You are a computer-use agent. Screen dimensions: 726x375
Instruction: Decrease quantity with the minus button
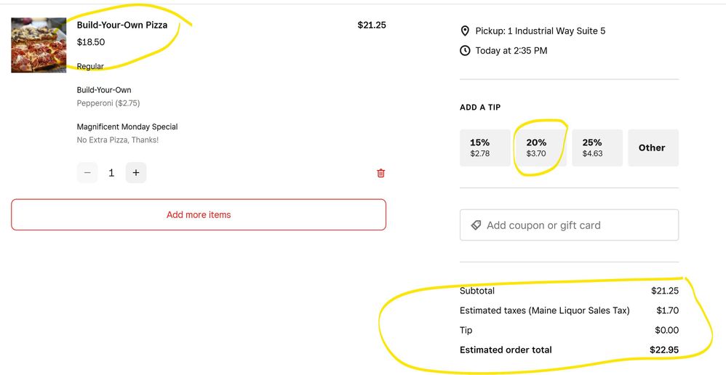pyautogui.click(x=87, y=173)
